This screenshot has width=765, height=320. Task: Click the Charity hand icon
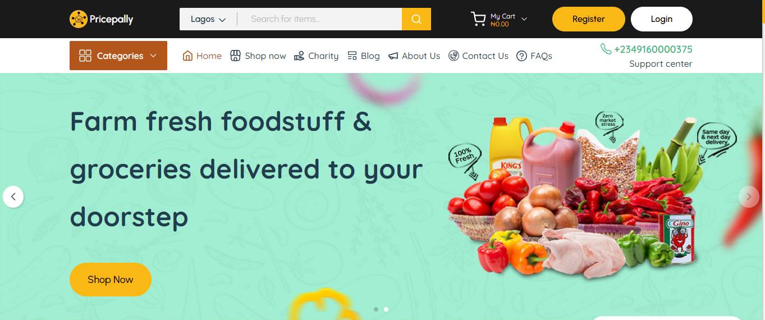click(x=299, y=56)
